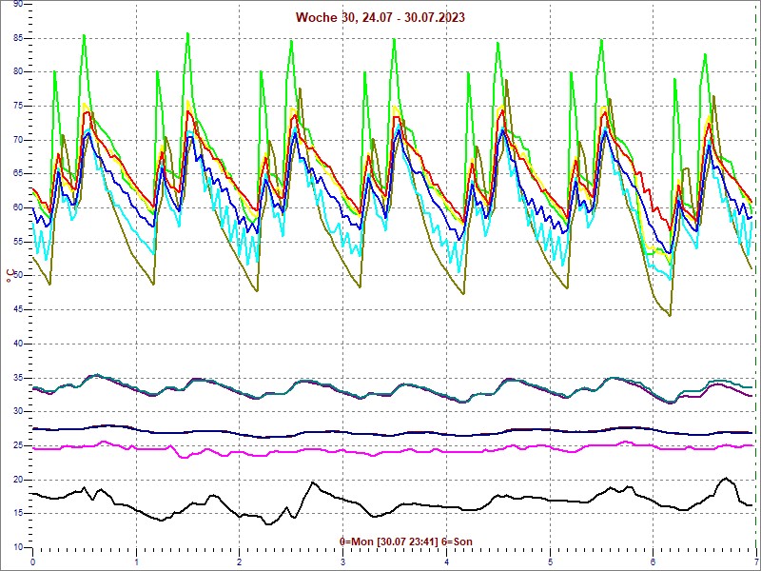Image resolution: width=761 pixels, height=571 pixels.
Task: Click the 25 label on the y-axis
Action: point(17,445)
